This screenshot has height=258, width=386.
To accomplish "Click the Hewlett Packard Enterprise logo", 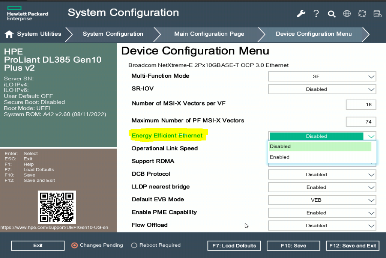I will coord(27,13).
